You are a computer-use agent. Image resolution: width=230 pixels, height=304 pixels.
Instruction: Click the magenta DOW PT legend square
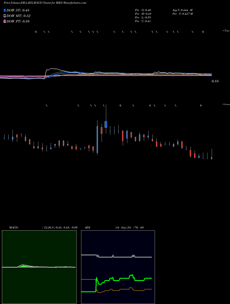[x=5, y=22]
